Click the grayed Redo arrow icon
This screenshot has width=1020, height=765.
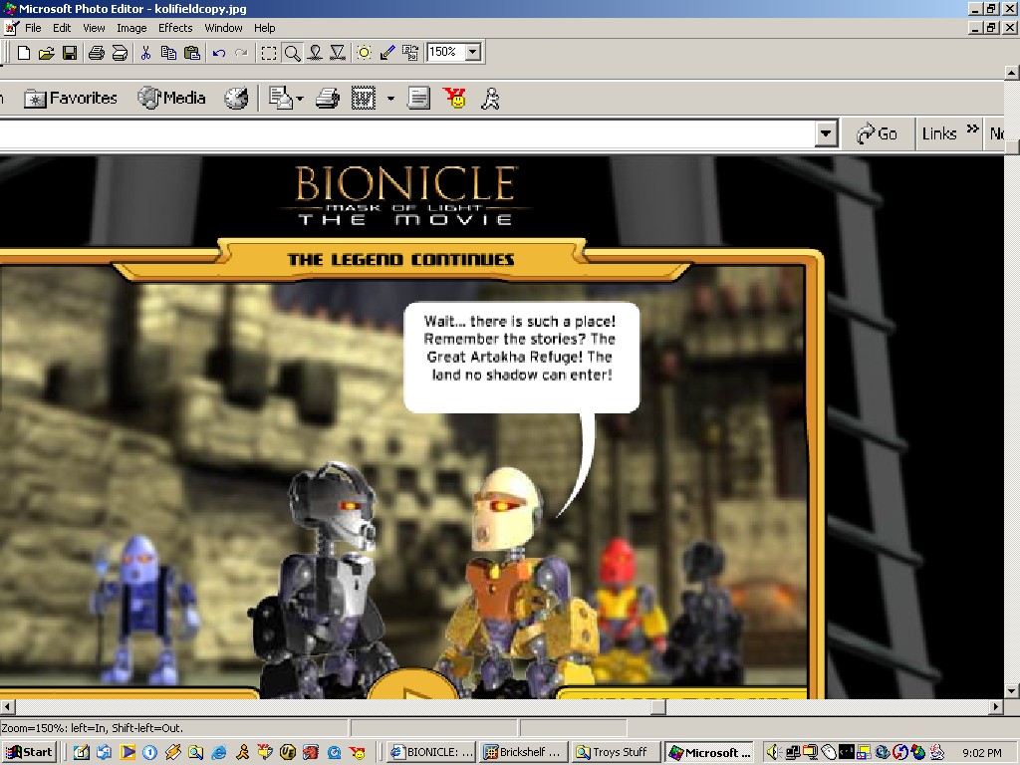pyautogui.click(x=241, y=53)
